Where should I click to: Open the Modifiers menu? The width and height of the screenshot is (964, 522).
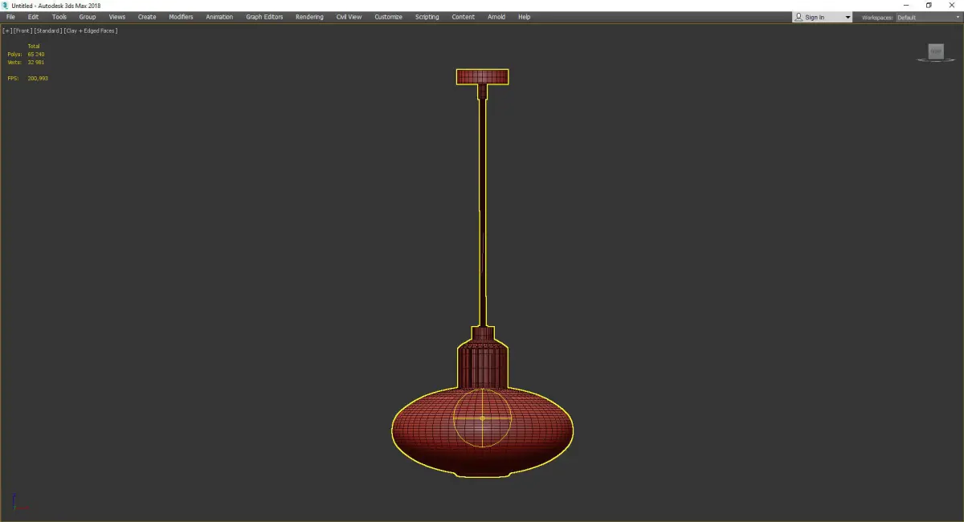click(x=181, y=17)
